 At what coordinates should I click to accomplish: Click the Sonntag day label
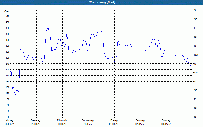(x=166, y=120)
